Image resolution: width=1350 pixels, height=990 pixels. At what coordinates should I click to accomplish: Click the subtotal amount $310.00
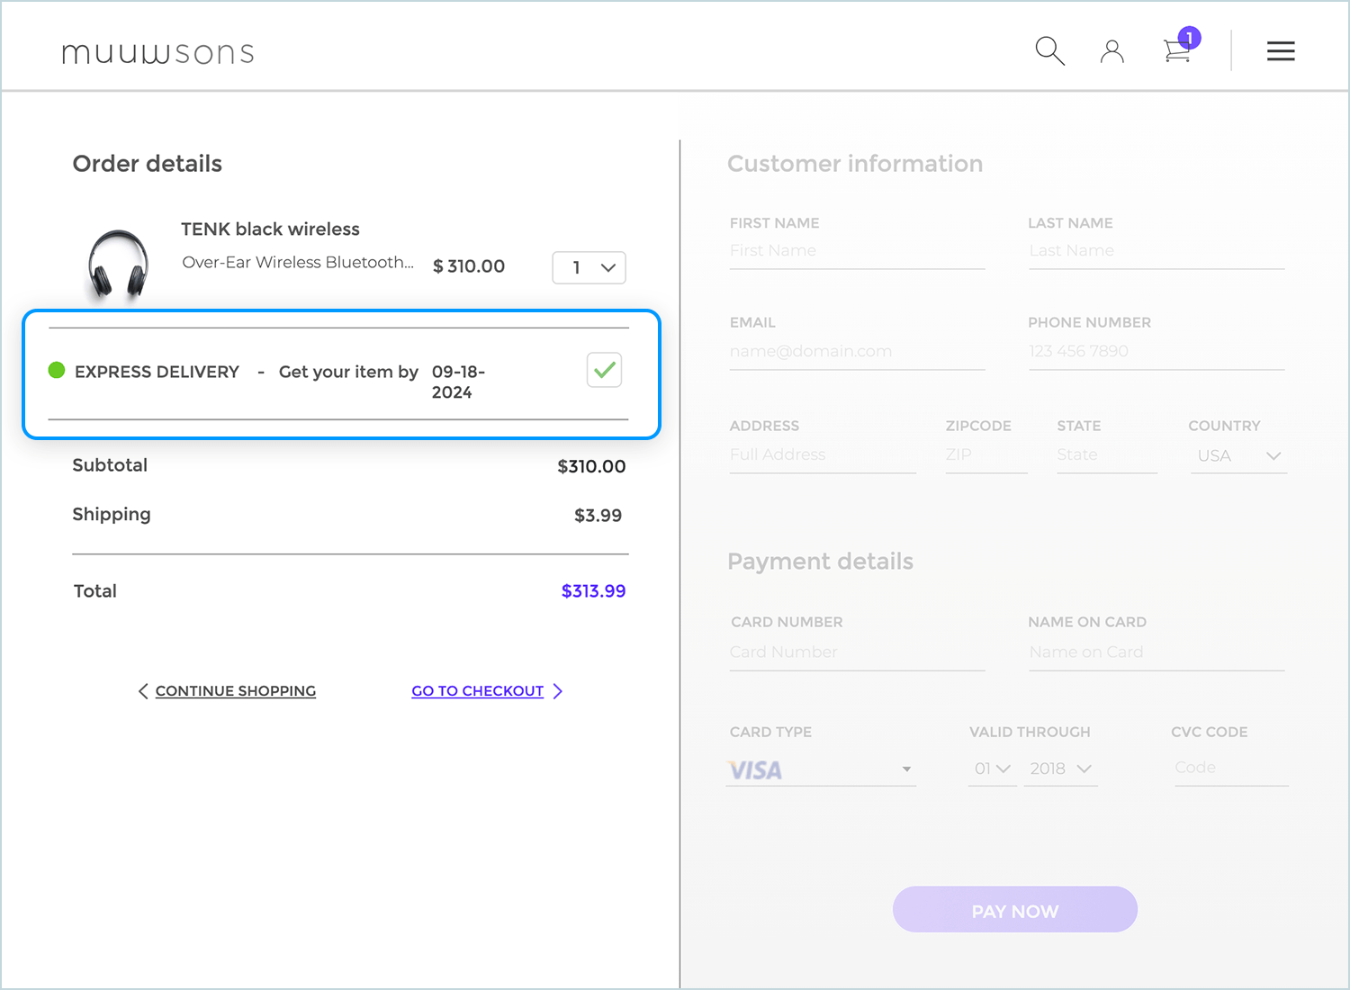[x=591, y=466]
